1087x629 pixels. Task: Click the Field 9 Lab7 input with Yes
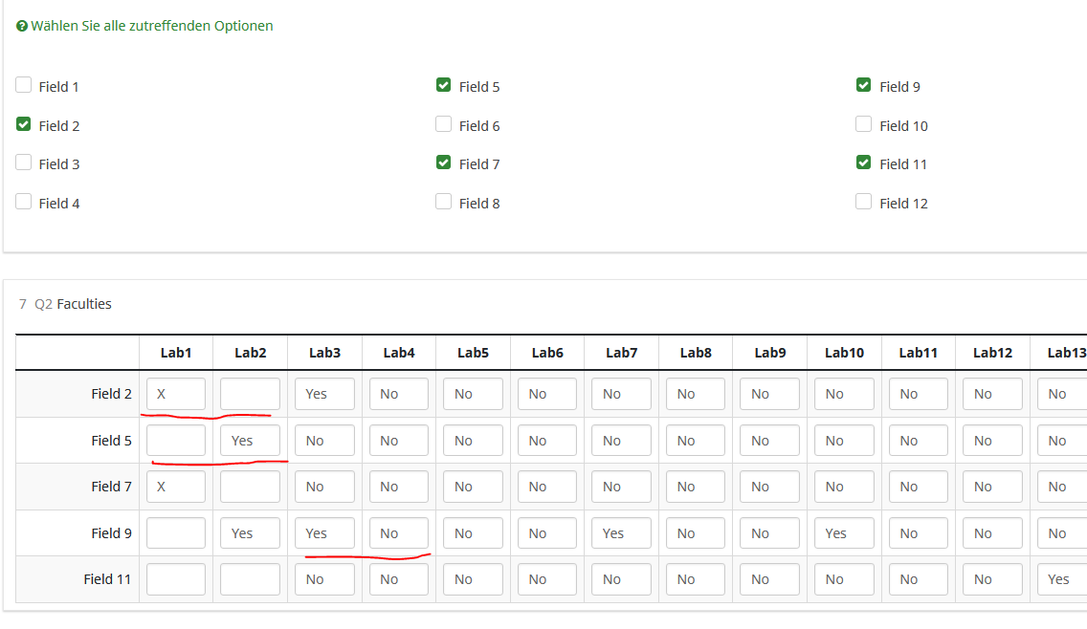tap(621, 533)
